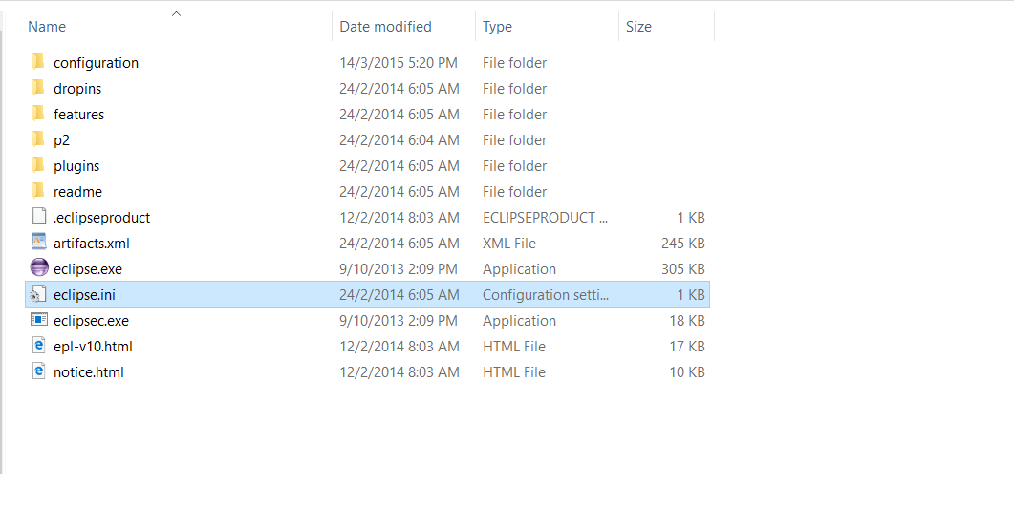Select the features folder name
This screenshot has height=509, width=1014.
coord(79,115)
